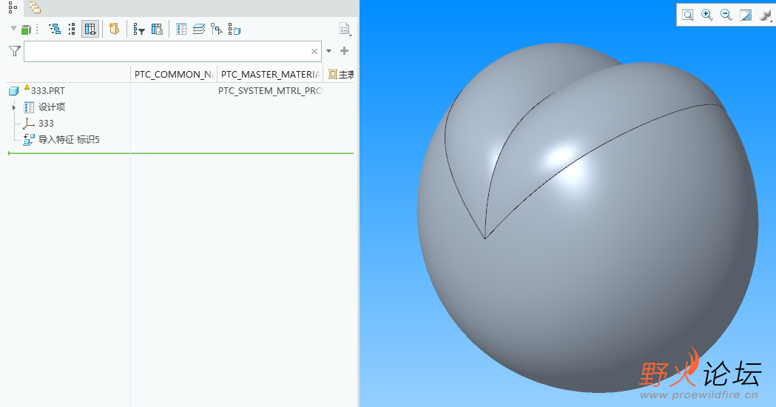This screenshot has height=407, width=776.
Task: Click the part cube icon beside 333.PRT
Action: click(14, 90)
